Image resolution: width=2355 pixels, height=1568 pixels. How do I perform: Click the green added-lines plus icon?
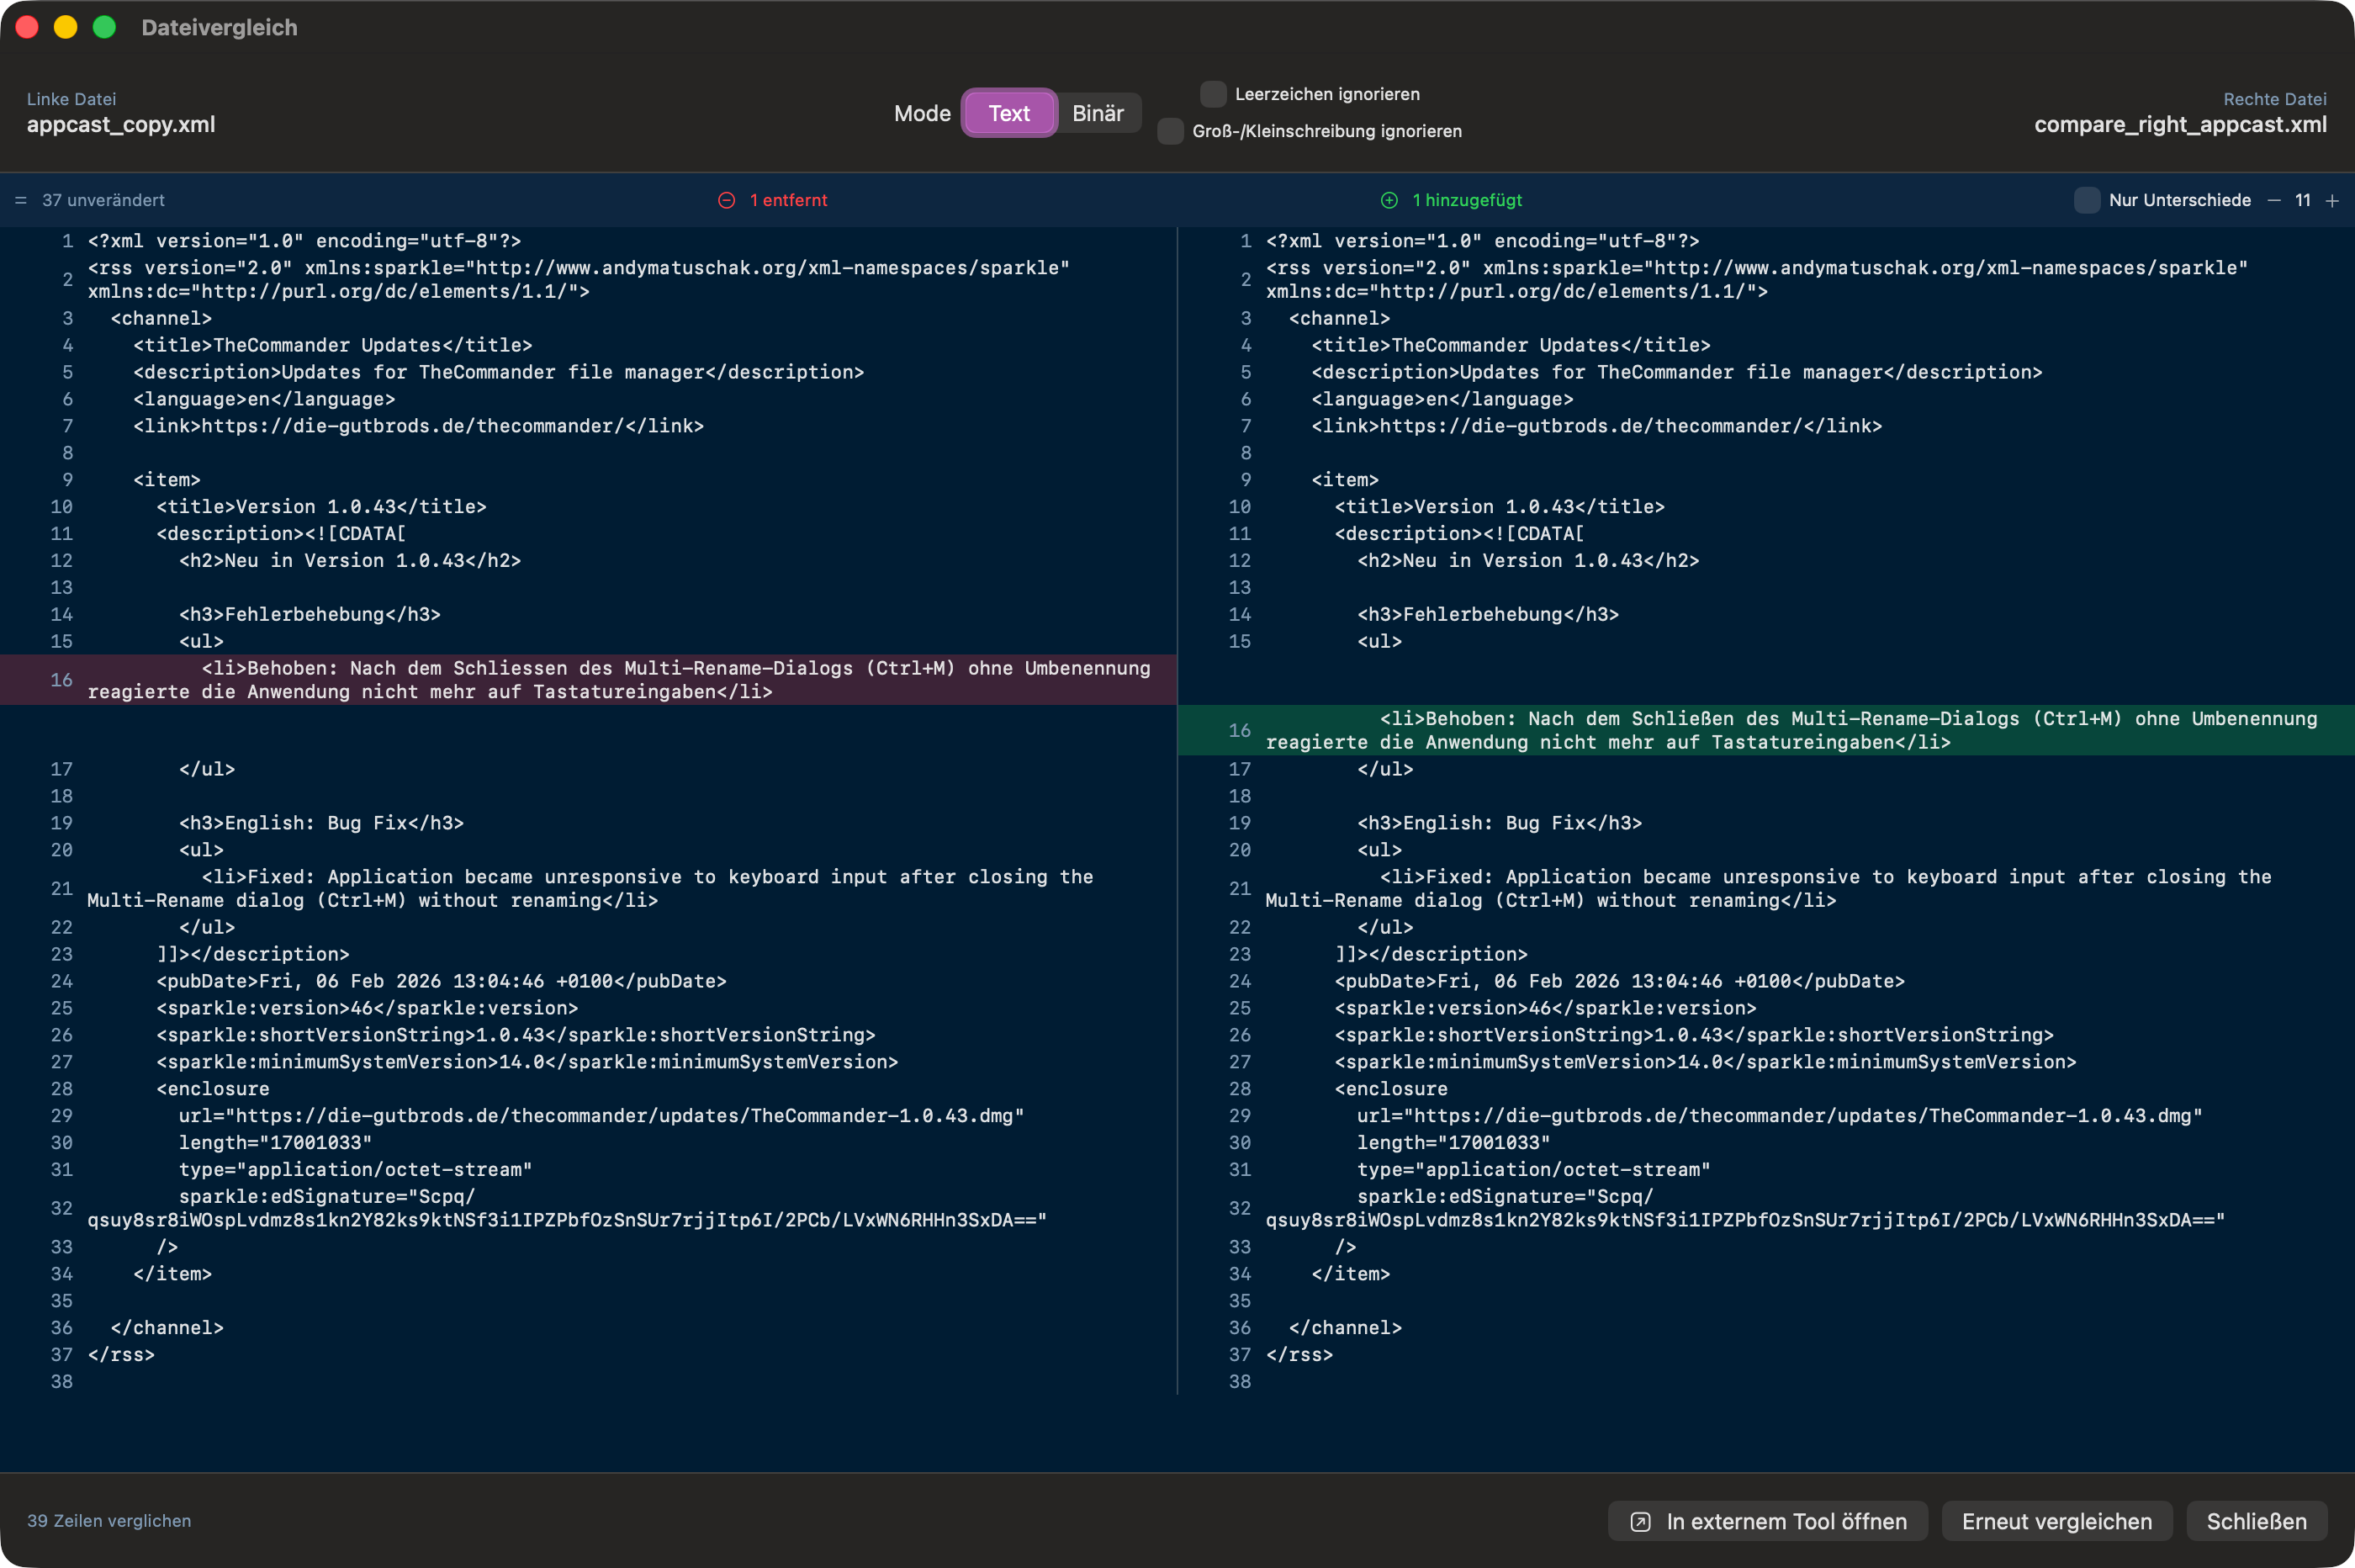pyautogui.click(x=1389, y=200)
